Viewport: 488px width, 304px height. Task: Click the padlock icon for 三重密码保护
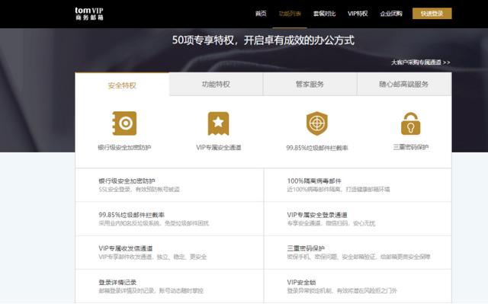click(410, 123)
